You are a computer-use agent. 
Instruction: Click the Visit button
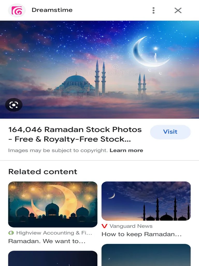[170, 132]
